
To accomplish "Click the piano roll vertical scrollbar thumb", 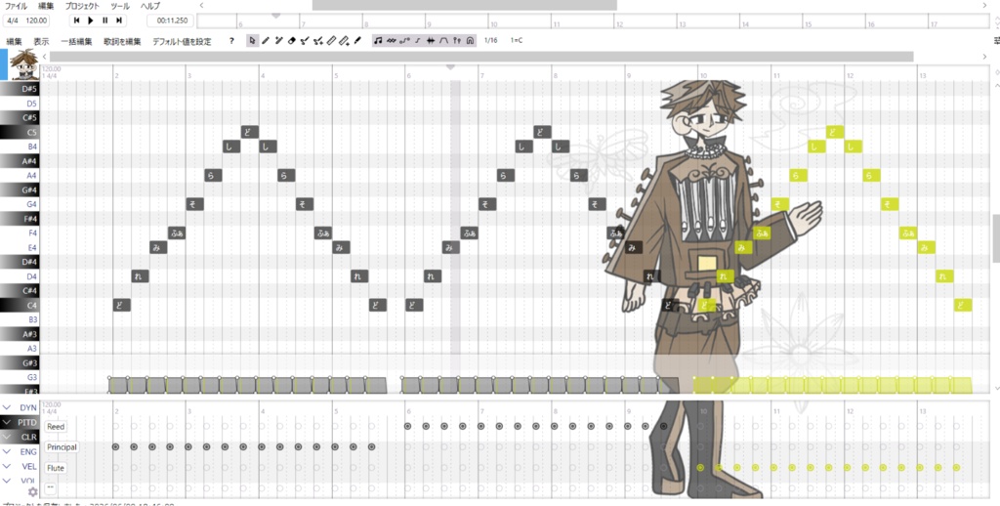I will click(996, 238).
